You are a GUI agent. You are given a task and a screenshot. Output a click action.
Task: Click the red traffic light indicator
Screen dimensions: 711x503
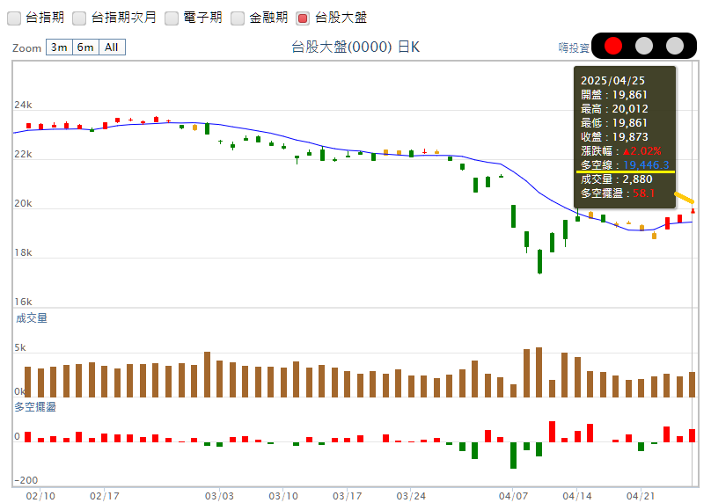(x=613, y=46)
